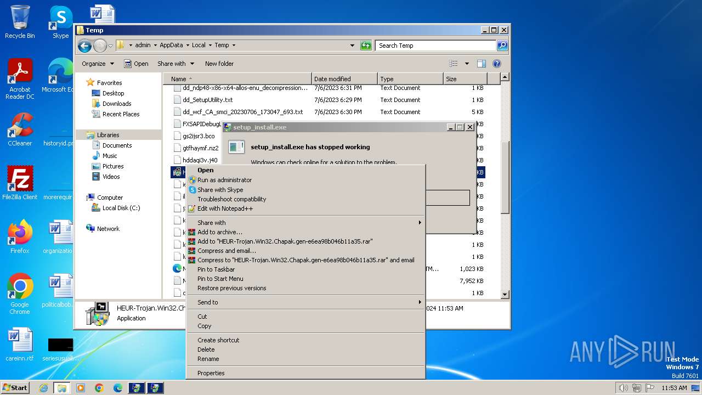
Task: Expand AppData breadcrumb arrow
Action: pos(187,46)
